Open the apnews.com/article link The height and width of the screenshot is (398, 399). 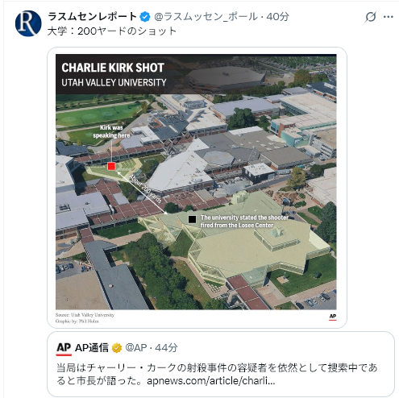[211, 381]
